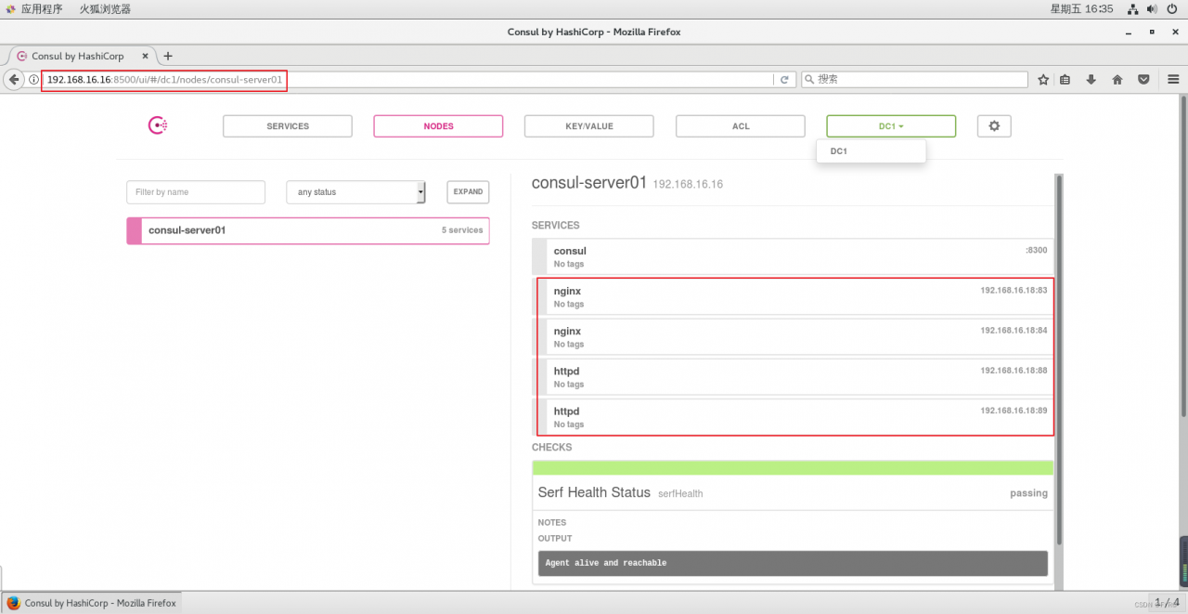Select the Firefox window in the taskbar
This screenshot has width=1188, height=614.
(91, 603)
